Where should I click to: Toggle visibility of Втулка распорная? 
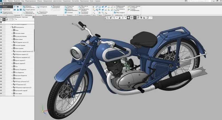tap(1, 36)
